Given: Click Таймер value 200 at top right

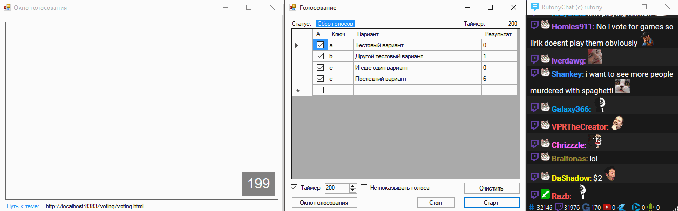Looking at the screenshot, I should click(x=512, y=23).
